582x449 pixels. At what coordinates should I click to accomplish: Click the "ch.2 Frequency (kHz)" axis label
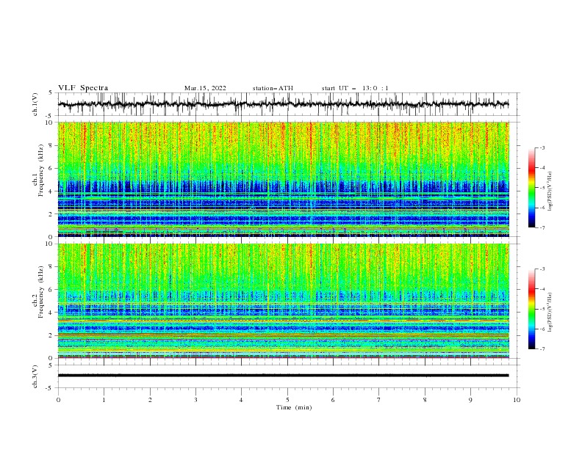pyautogui.click(x=38, y=291)
